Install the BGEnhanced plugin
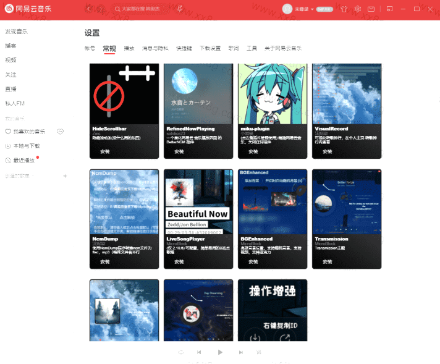The width and height of the screenshot is (440, 364). click(253, 261)
